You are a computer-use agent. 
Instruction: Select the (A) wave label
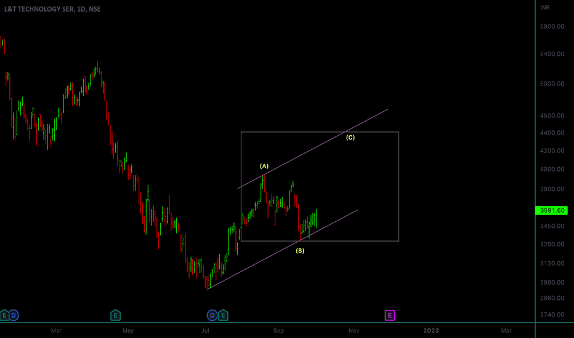(264, 166)
